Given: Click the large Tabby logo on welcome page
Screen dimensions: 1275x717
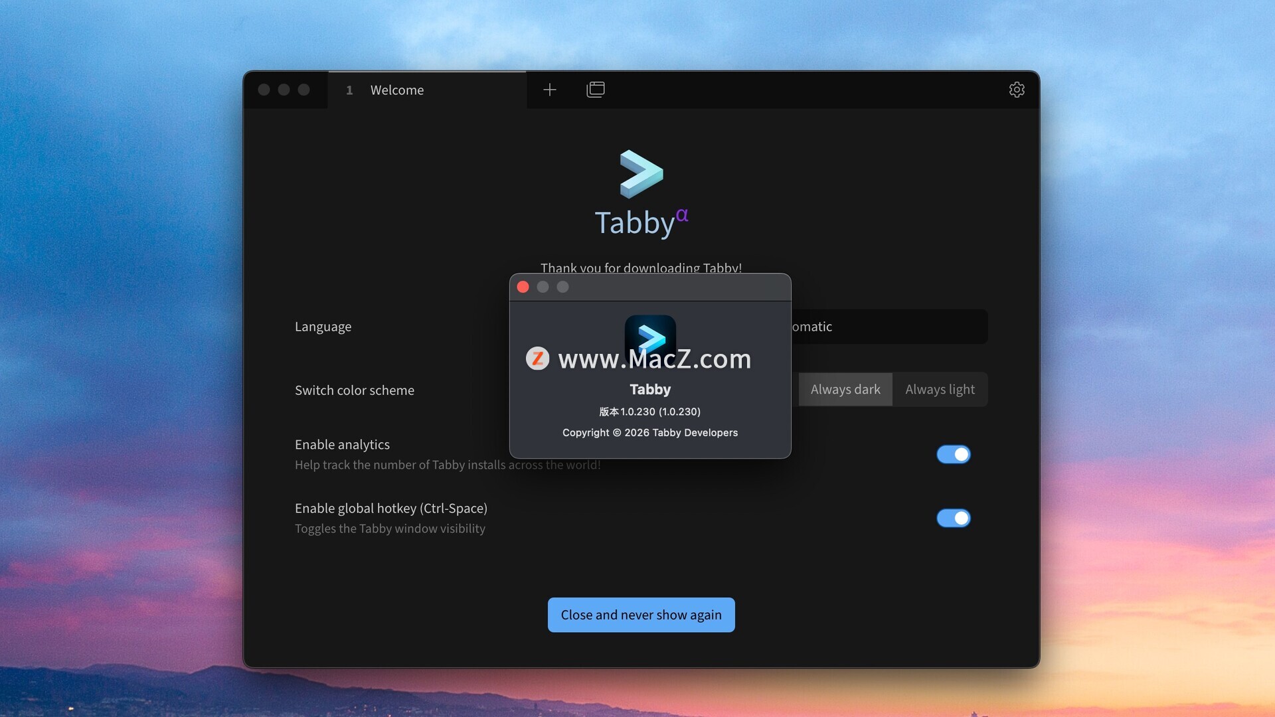Looking at the screenshot, I should click(x=641, y=174).
